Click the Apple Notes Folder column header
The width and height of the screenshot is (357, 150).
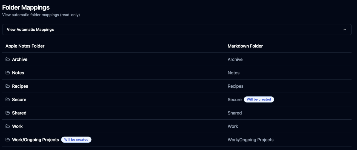(x=25, y=46)
